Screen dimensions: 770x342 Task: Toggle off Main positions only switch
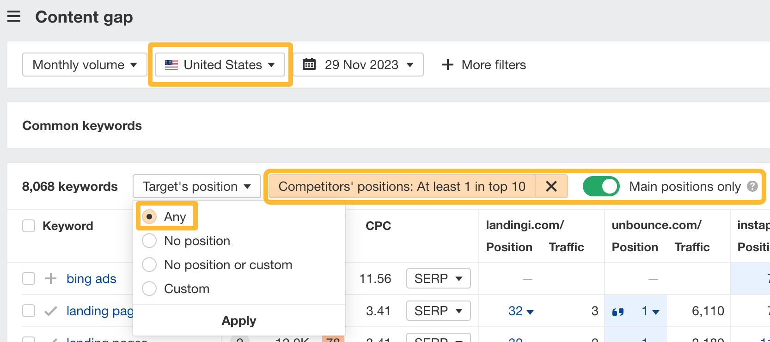pyautogui.click(x=601, y=186)
